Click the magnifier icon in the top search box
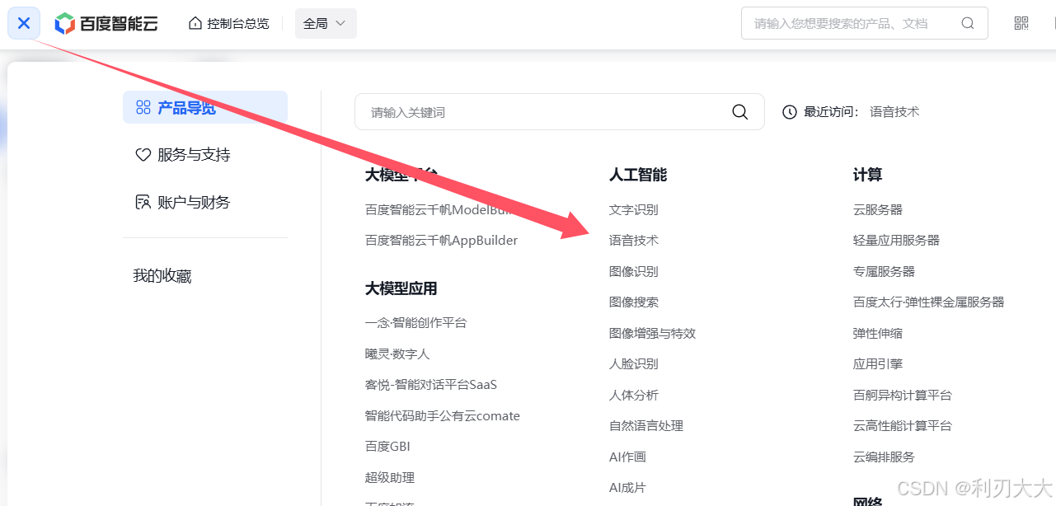 [x=968, y=23]
